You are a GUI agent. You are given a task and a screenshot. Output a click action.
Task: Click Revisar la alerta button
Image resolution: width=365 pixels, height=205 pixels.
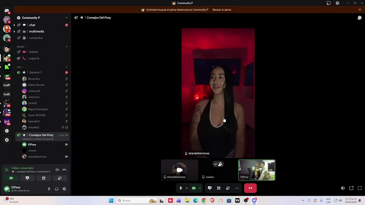(222, 10)
